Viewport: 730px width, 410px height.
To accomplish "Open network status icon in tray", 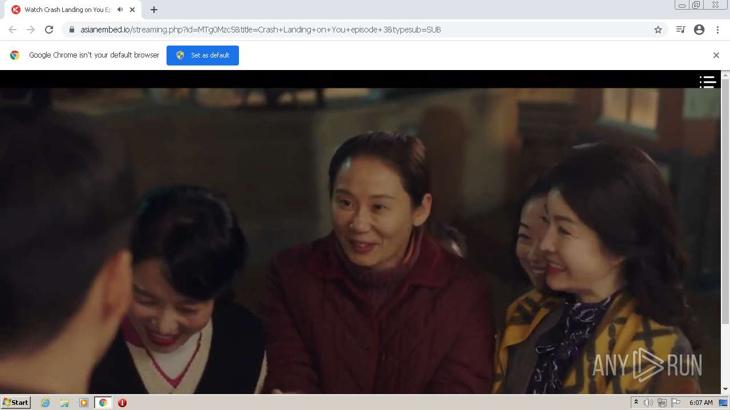I will (x=662, y=403).
